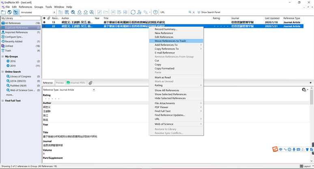Open the Trash group
The height and width of the screenshot is (169, 314).
point(21,50)
